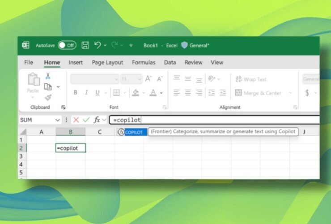Toggle Italic formatting
Image resolution: width=331 pixels, height=224 pixels.
click(86, 92)
